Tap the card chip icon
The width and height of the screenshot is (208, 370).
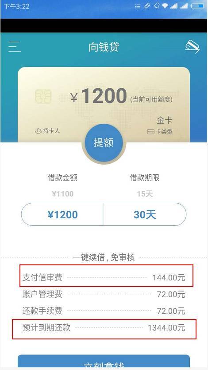43,96
